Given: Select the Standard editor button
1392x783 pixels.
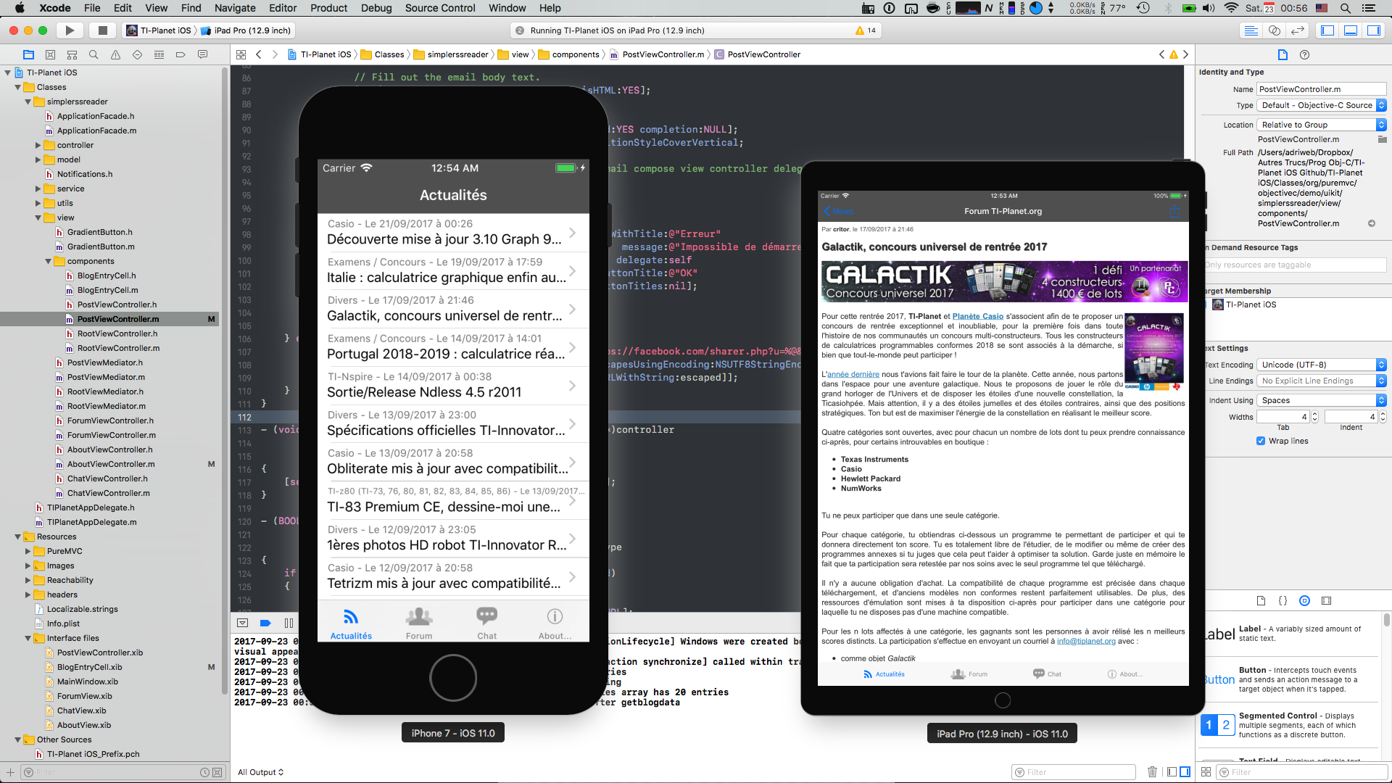Looking at the screenshot, I should tap(1251, 30).
